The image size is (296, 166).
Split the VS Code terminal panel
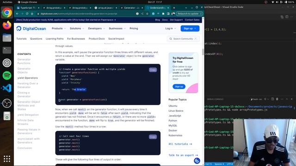tap(272, 99)
